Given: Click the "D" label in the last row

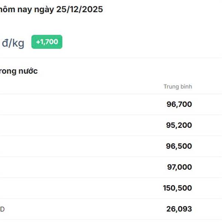Looking at the screenshot, I should [2, 209].
